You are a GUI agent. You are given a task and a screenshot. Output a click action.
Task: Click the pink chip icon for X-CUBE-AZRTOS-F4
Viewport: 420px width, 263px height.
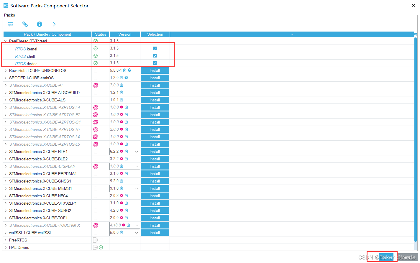click(x=96, y=107)
